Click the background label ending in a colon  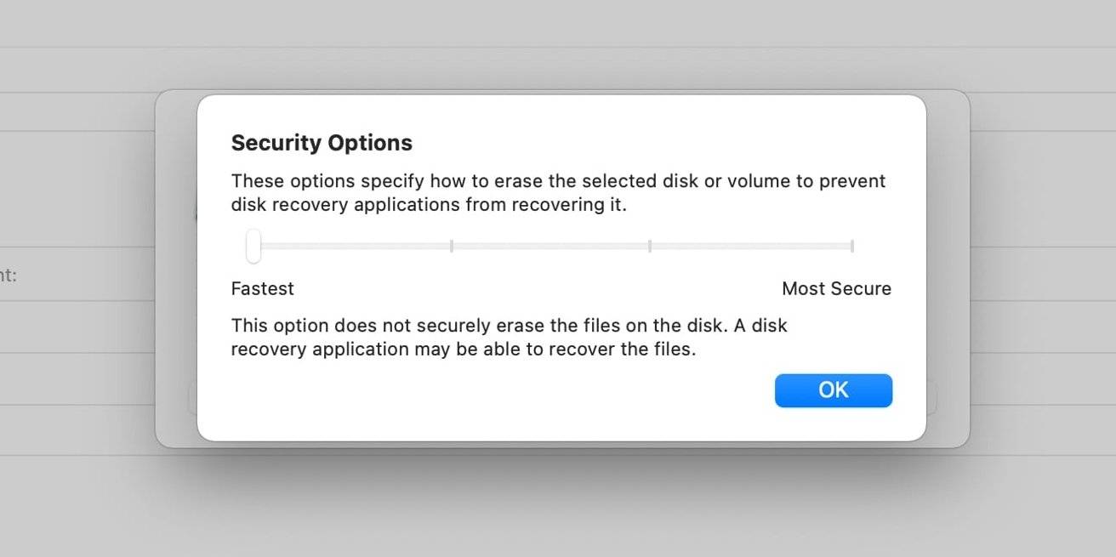[10, 275]
